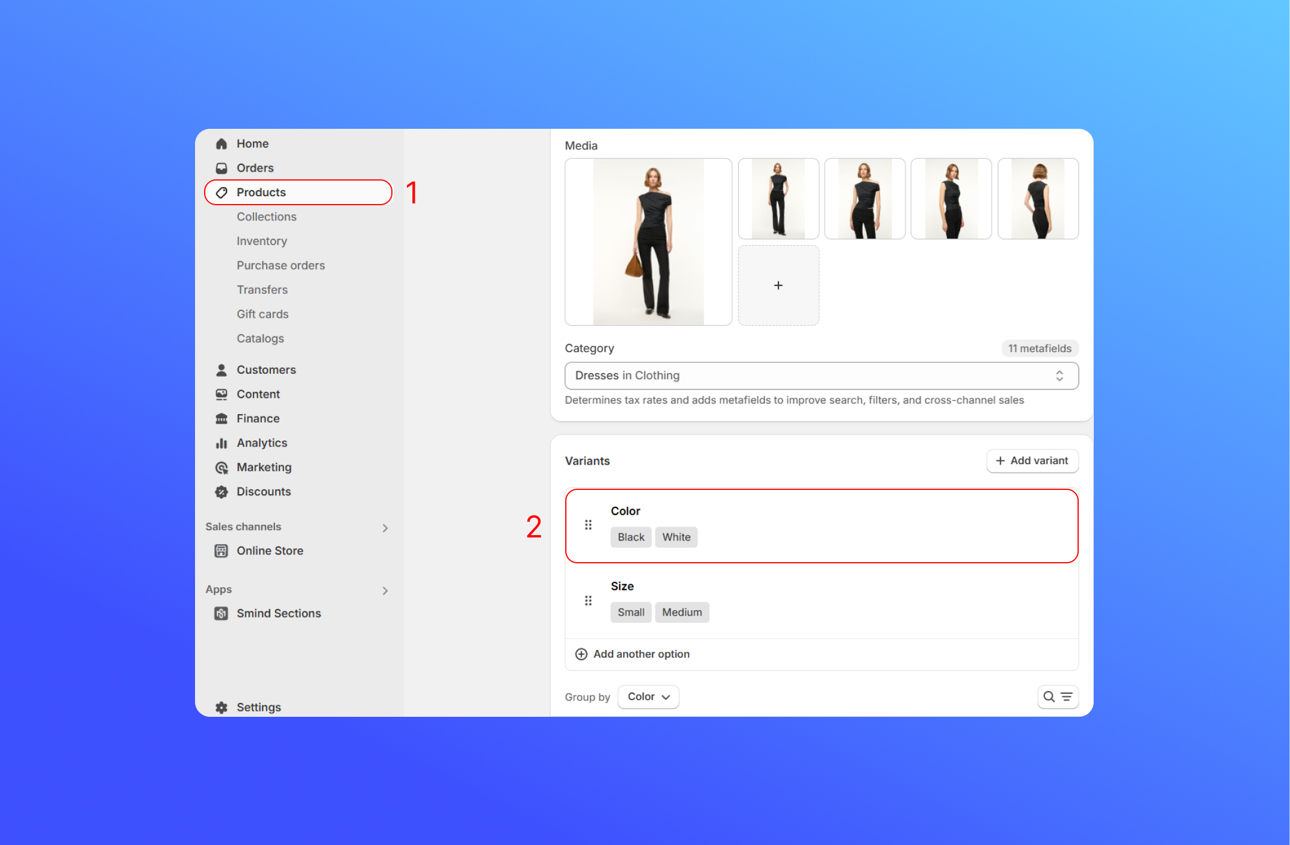Select the large main product image

[x=648, y=242]
